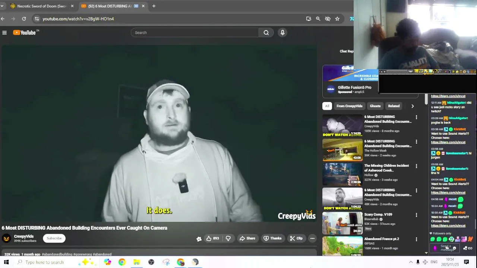Open Scary Comp. V109 thumbnail

[342, 223]
